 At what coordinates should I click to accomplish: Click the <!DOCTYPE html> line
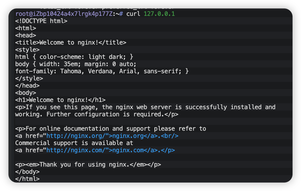point(41,21)
